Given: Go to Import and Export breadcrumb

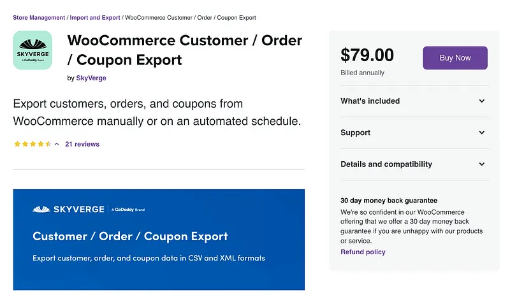Looking at the screenshot, I should tap(95, 18).
